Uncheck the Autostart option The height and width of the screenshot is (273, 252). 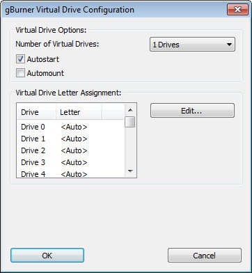20,59
